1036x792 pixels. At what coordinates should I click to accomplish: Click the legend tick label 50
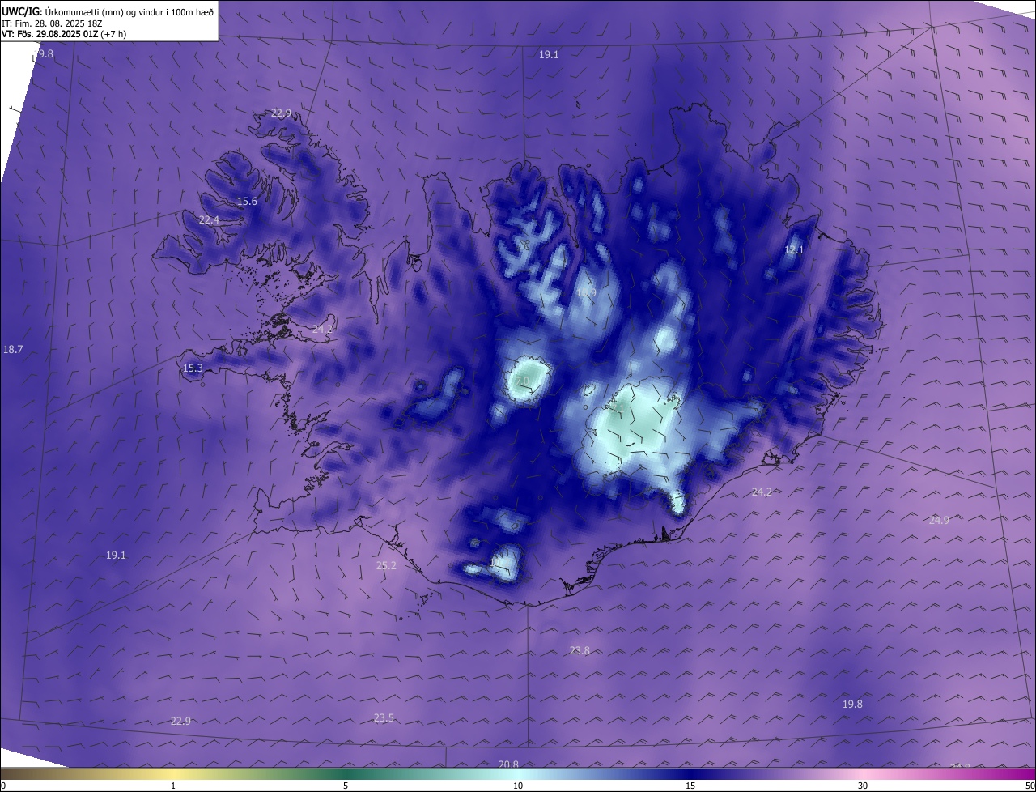(x=1030, y=786)
